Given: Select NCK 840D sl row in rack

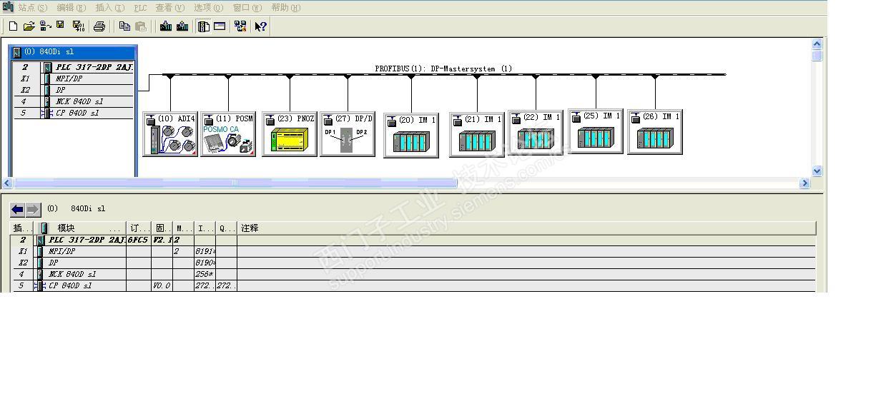Looking at the screenshot, I should coord(74,101).
